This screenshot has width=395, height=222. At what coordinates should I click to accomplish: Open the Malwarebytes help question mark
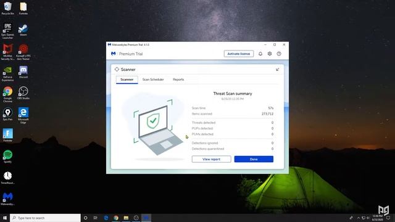click(279, 54)
